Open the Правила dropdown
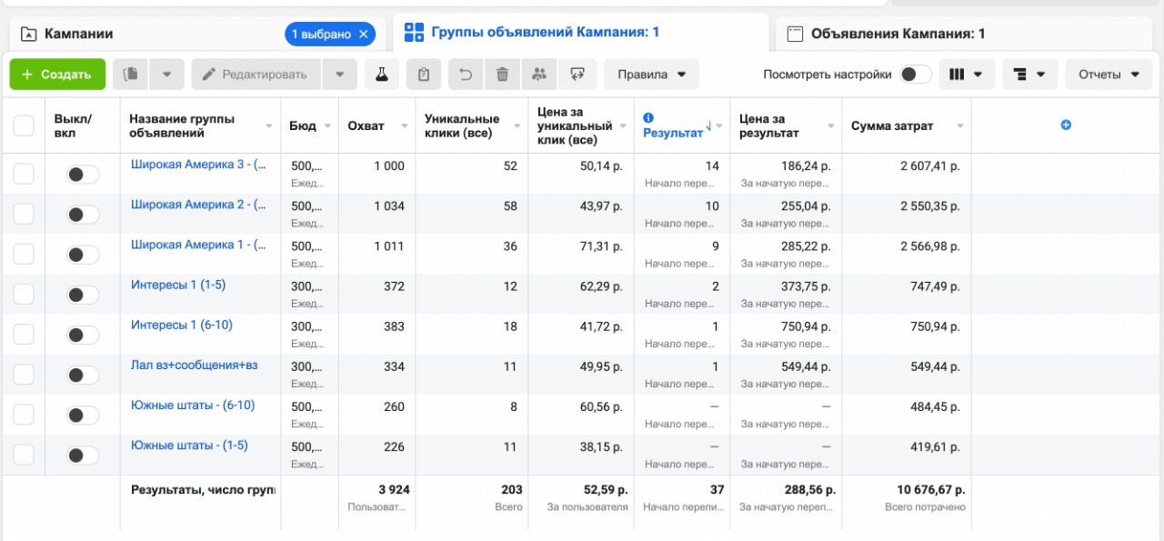 click(x=651, y=75)
